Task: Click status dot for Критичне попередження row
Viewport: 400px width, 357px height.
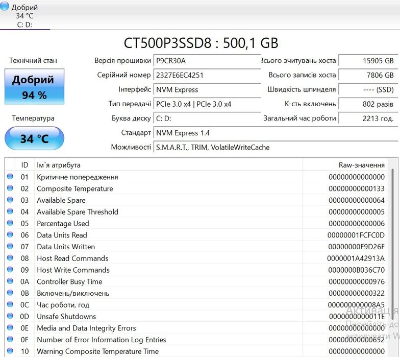Action: click(10, 177)
